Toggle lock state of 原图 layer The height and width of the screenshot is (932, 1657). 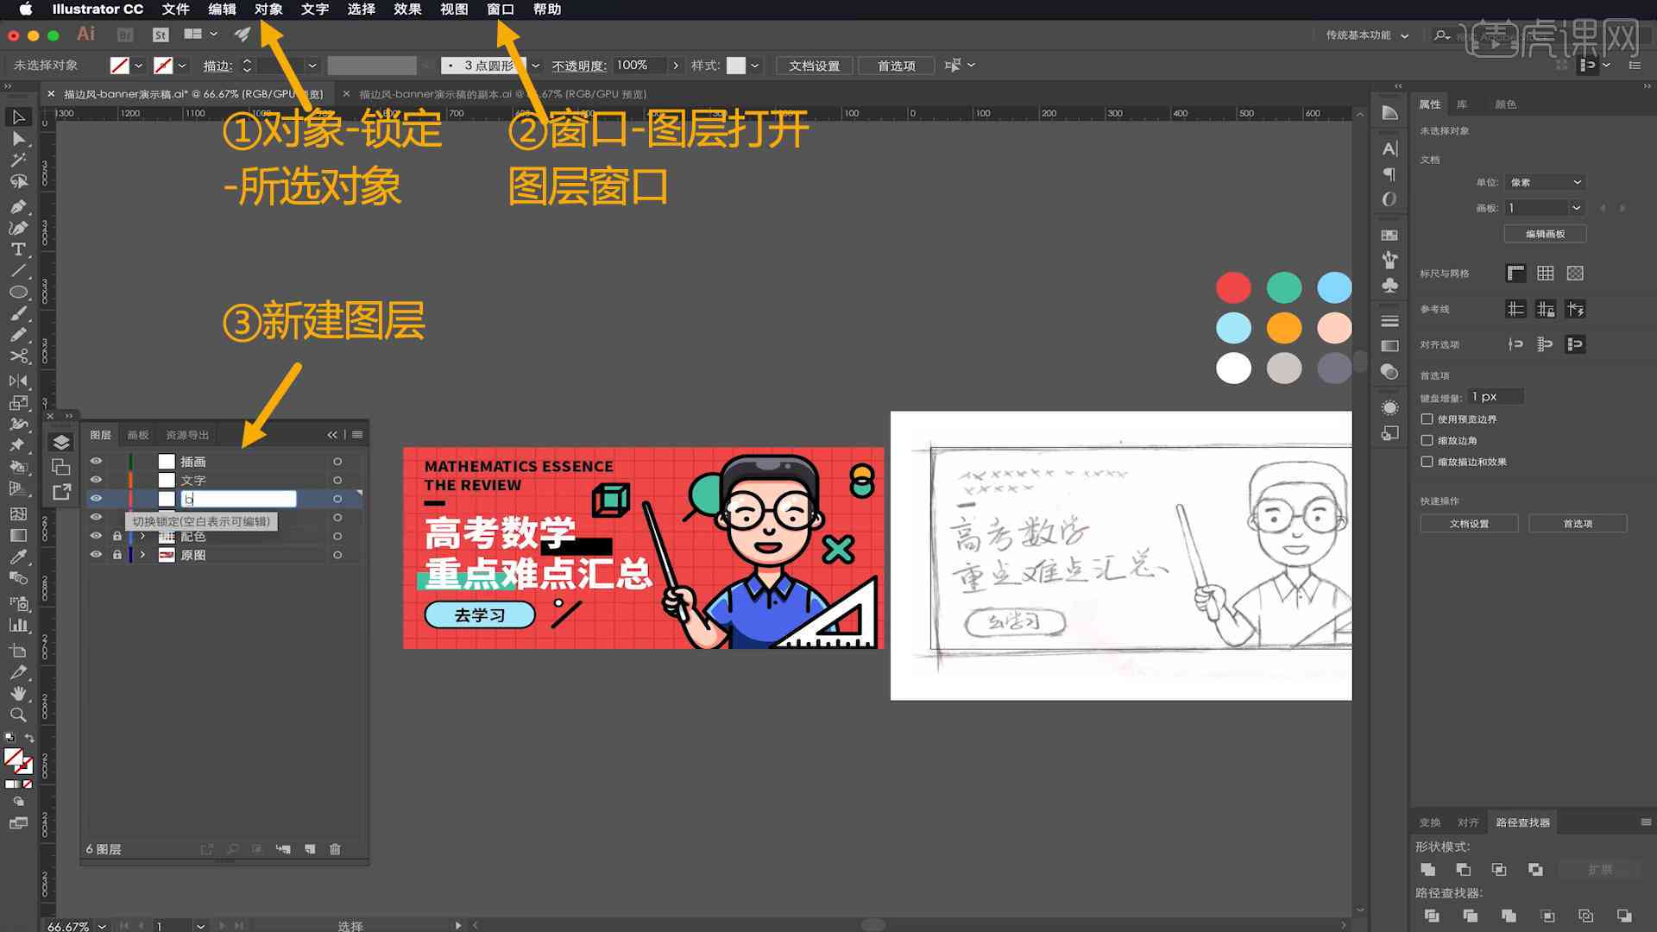tap(117, 554)
